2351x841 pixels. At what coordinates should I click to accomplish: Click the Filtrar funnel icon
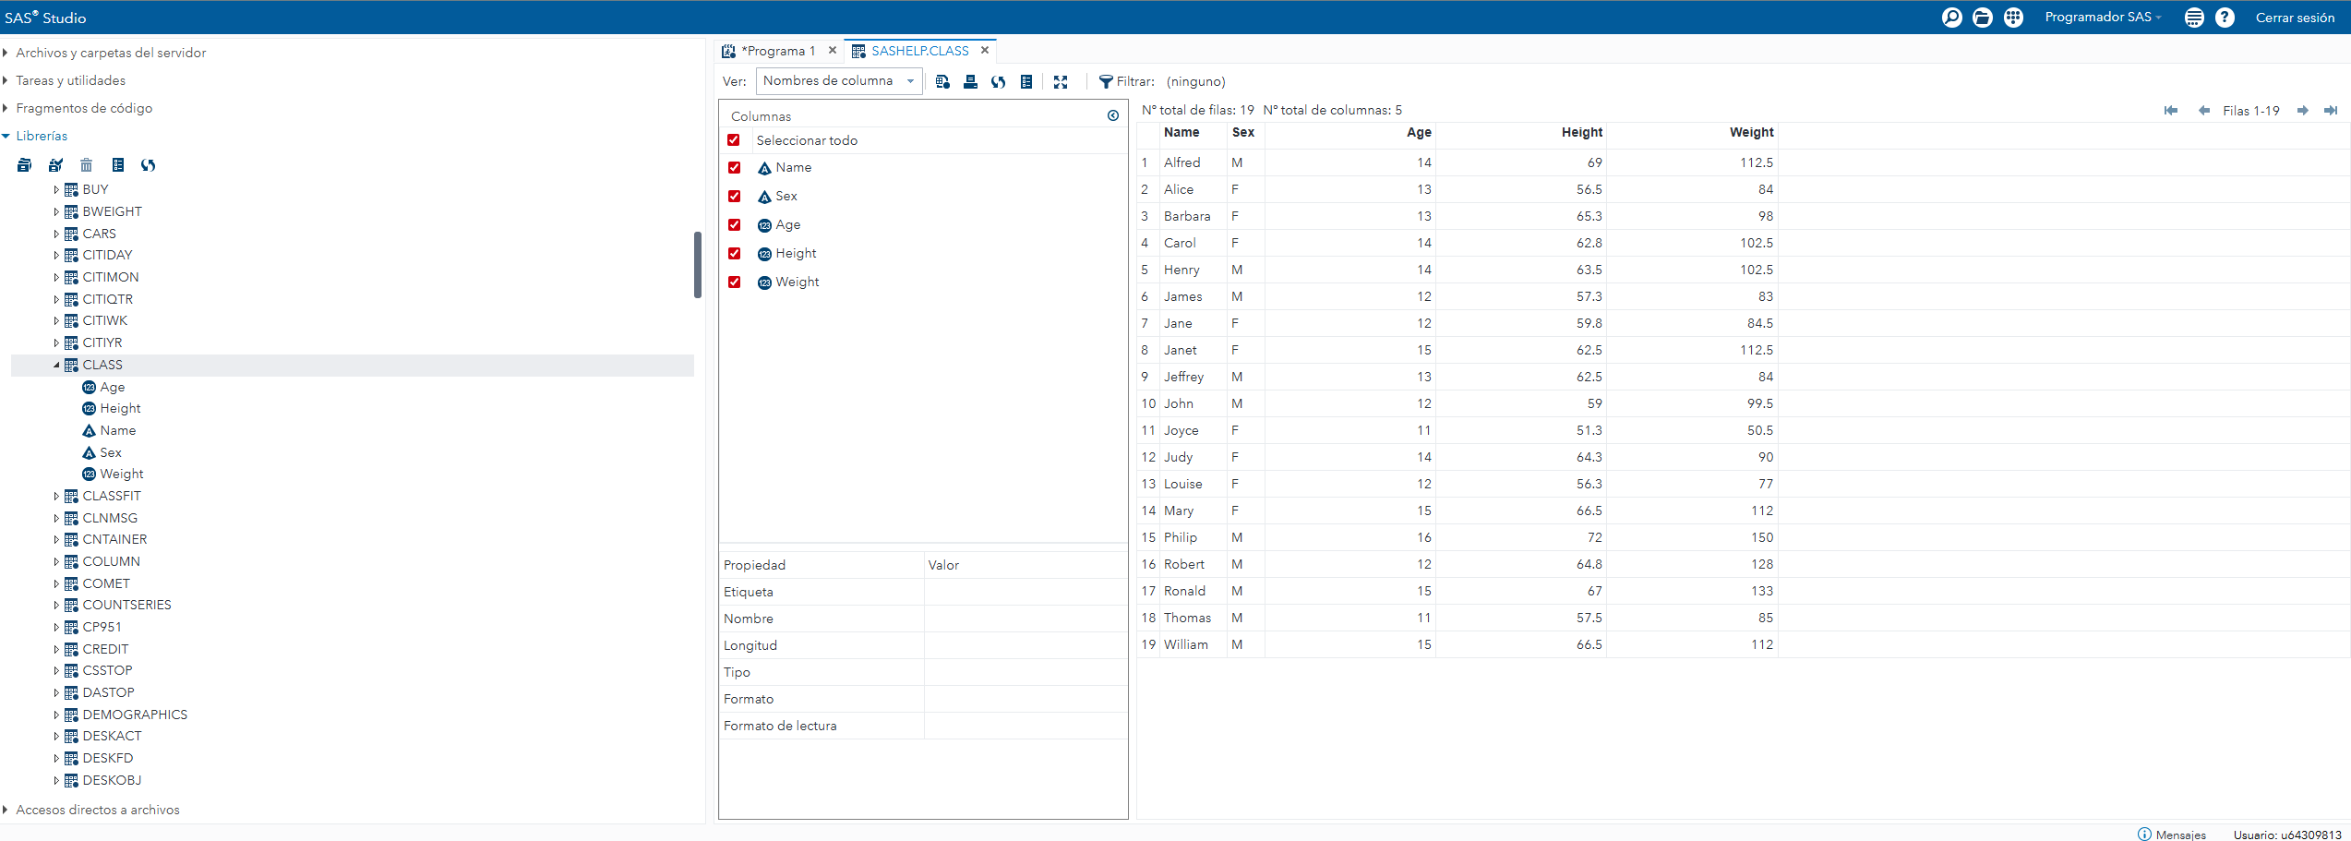[x=1105, y=82]
